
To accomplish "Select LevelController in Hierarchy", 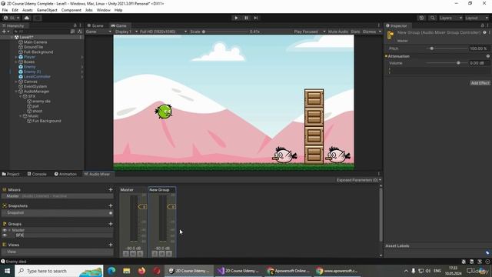I will (x=37, y=77).
